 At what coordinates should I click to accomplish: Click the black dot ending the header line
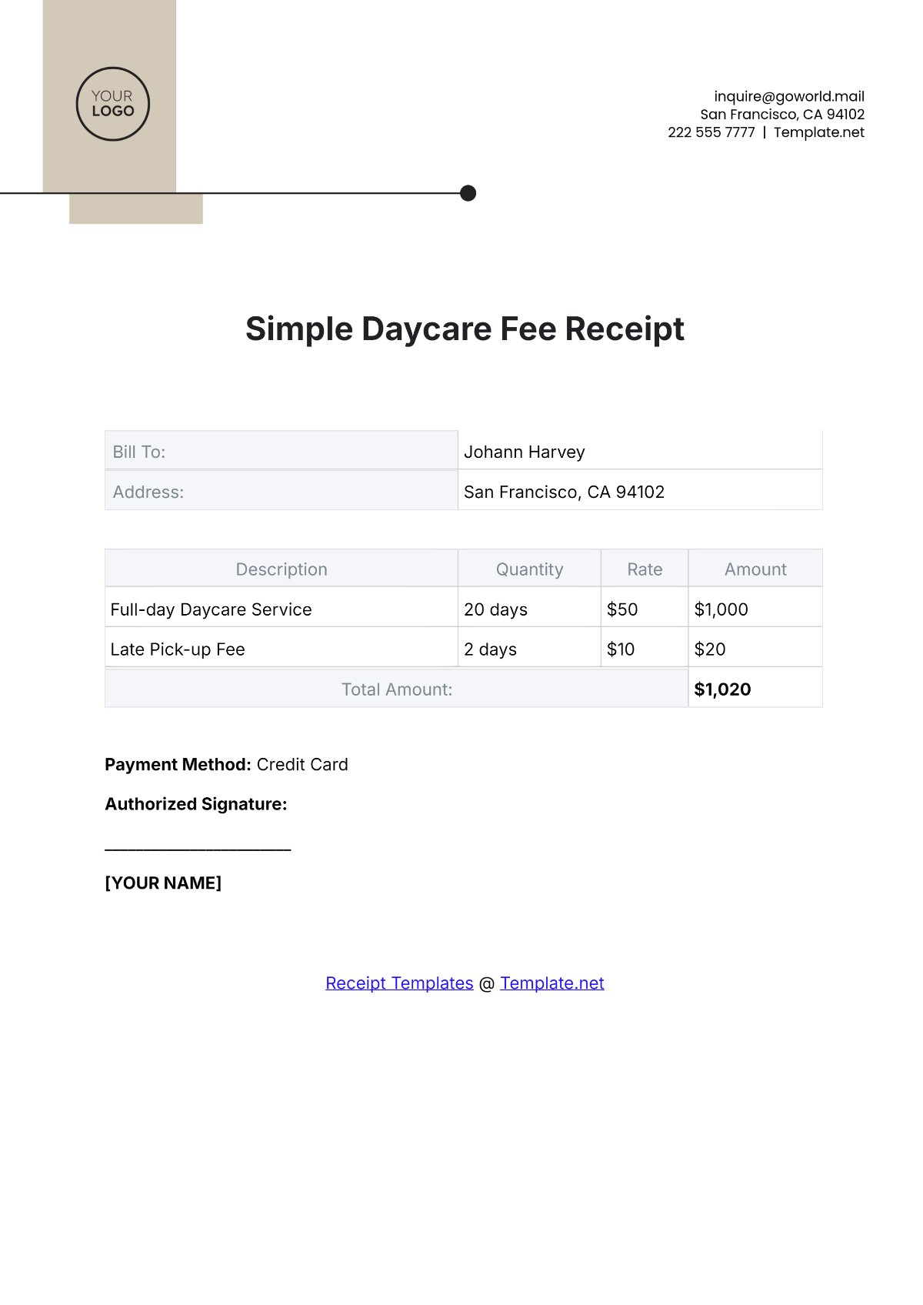tap(468, 193)
